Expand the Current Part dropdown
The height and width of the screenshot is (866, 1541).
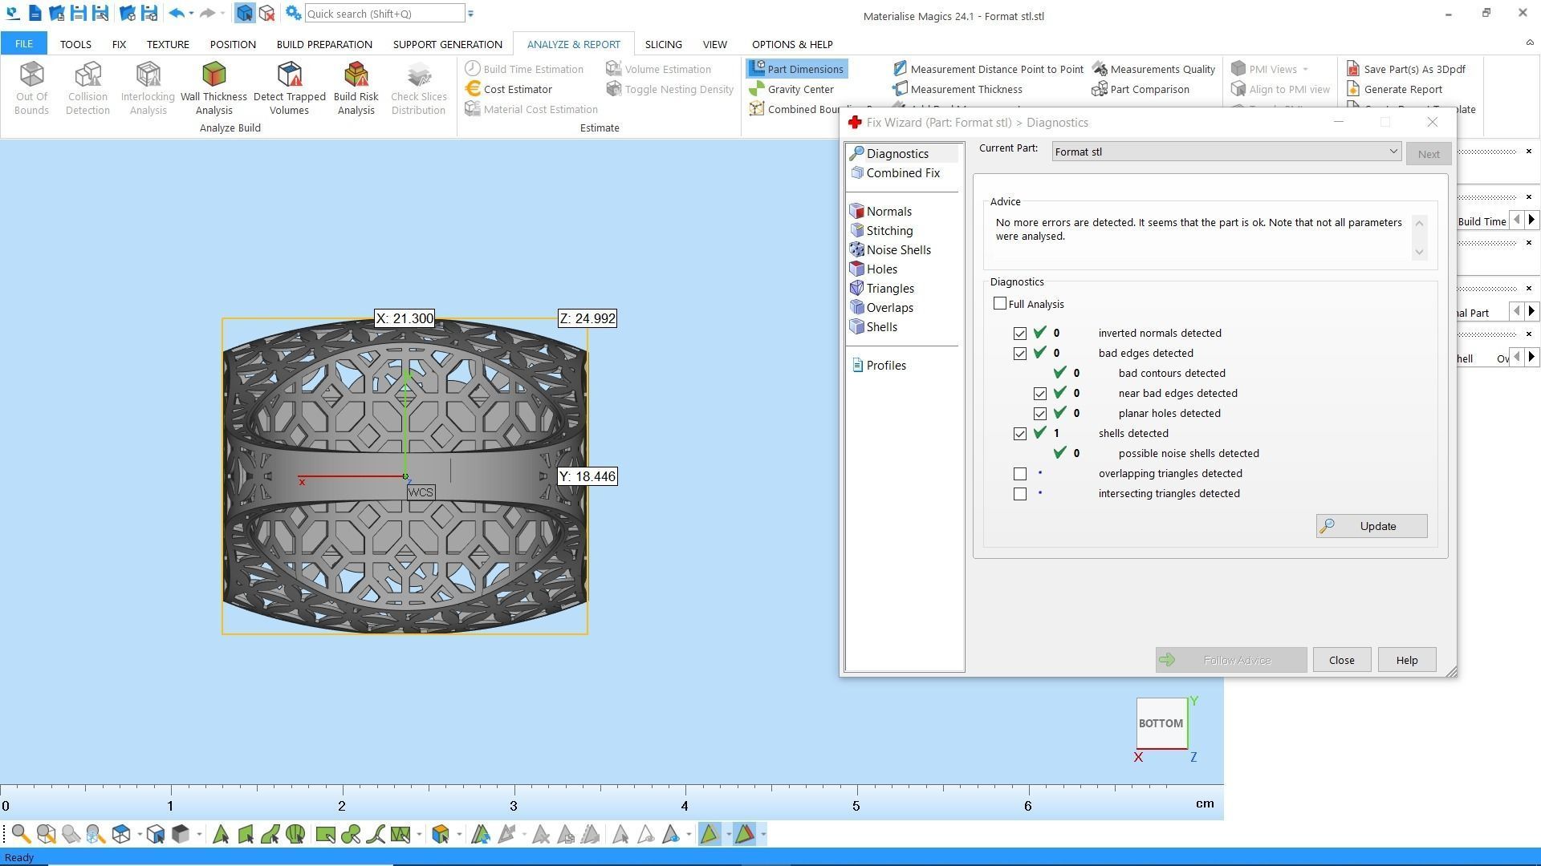[x=1393, y=152]
